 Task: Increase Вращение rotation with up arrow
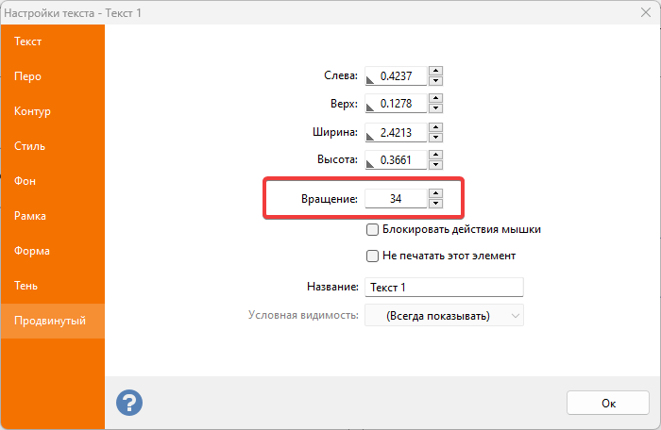tap(435, 194)
